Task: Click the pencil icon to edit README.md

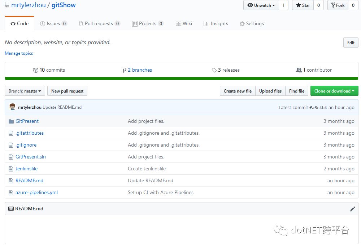Action: [352, 209]
